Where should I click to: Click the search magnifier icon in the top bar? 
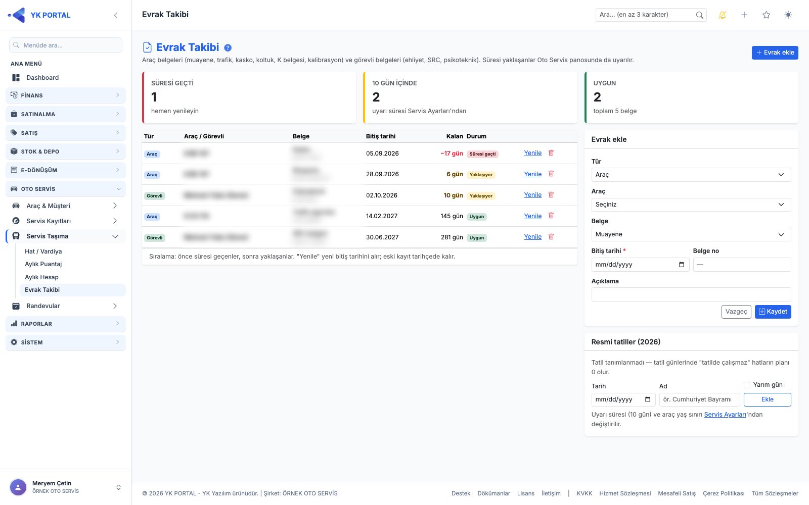pos(699,15)
